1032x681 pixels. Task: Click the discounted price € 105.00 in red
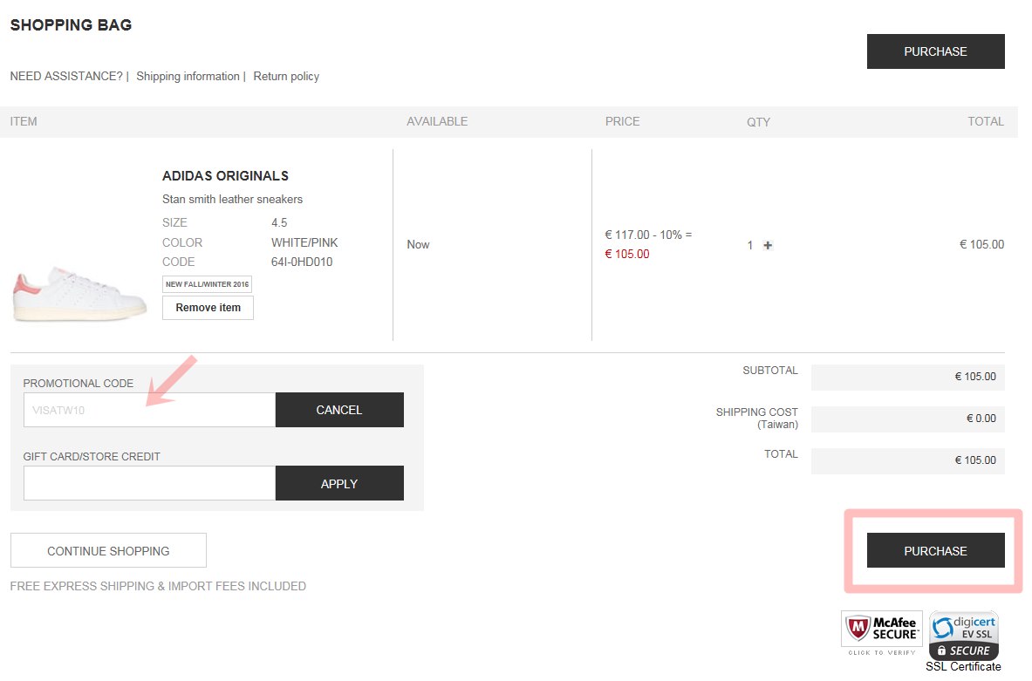pyautogui.click(x=627, y=254)
